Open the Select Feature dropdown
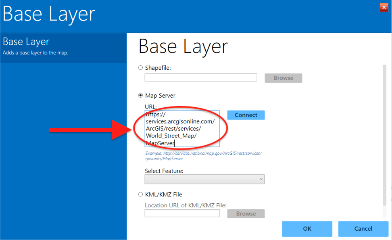 [204, 179]
